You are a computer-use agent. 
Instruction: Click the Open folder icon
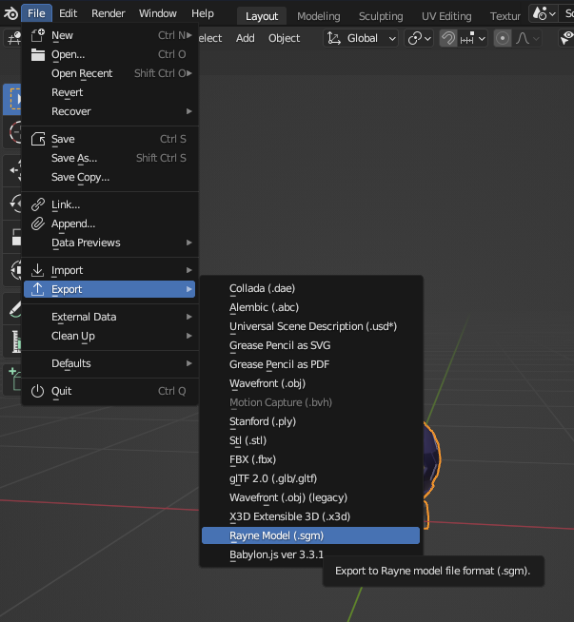point(38,54)
